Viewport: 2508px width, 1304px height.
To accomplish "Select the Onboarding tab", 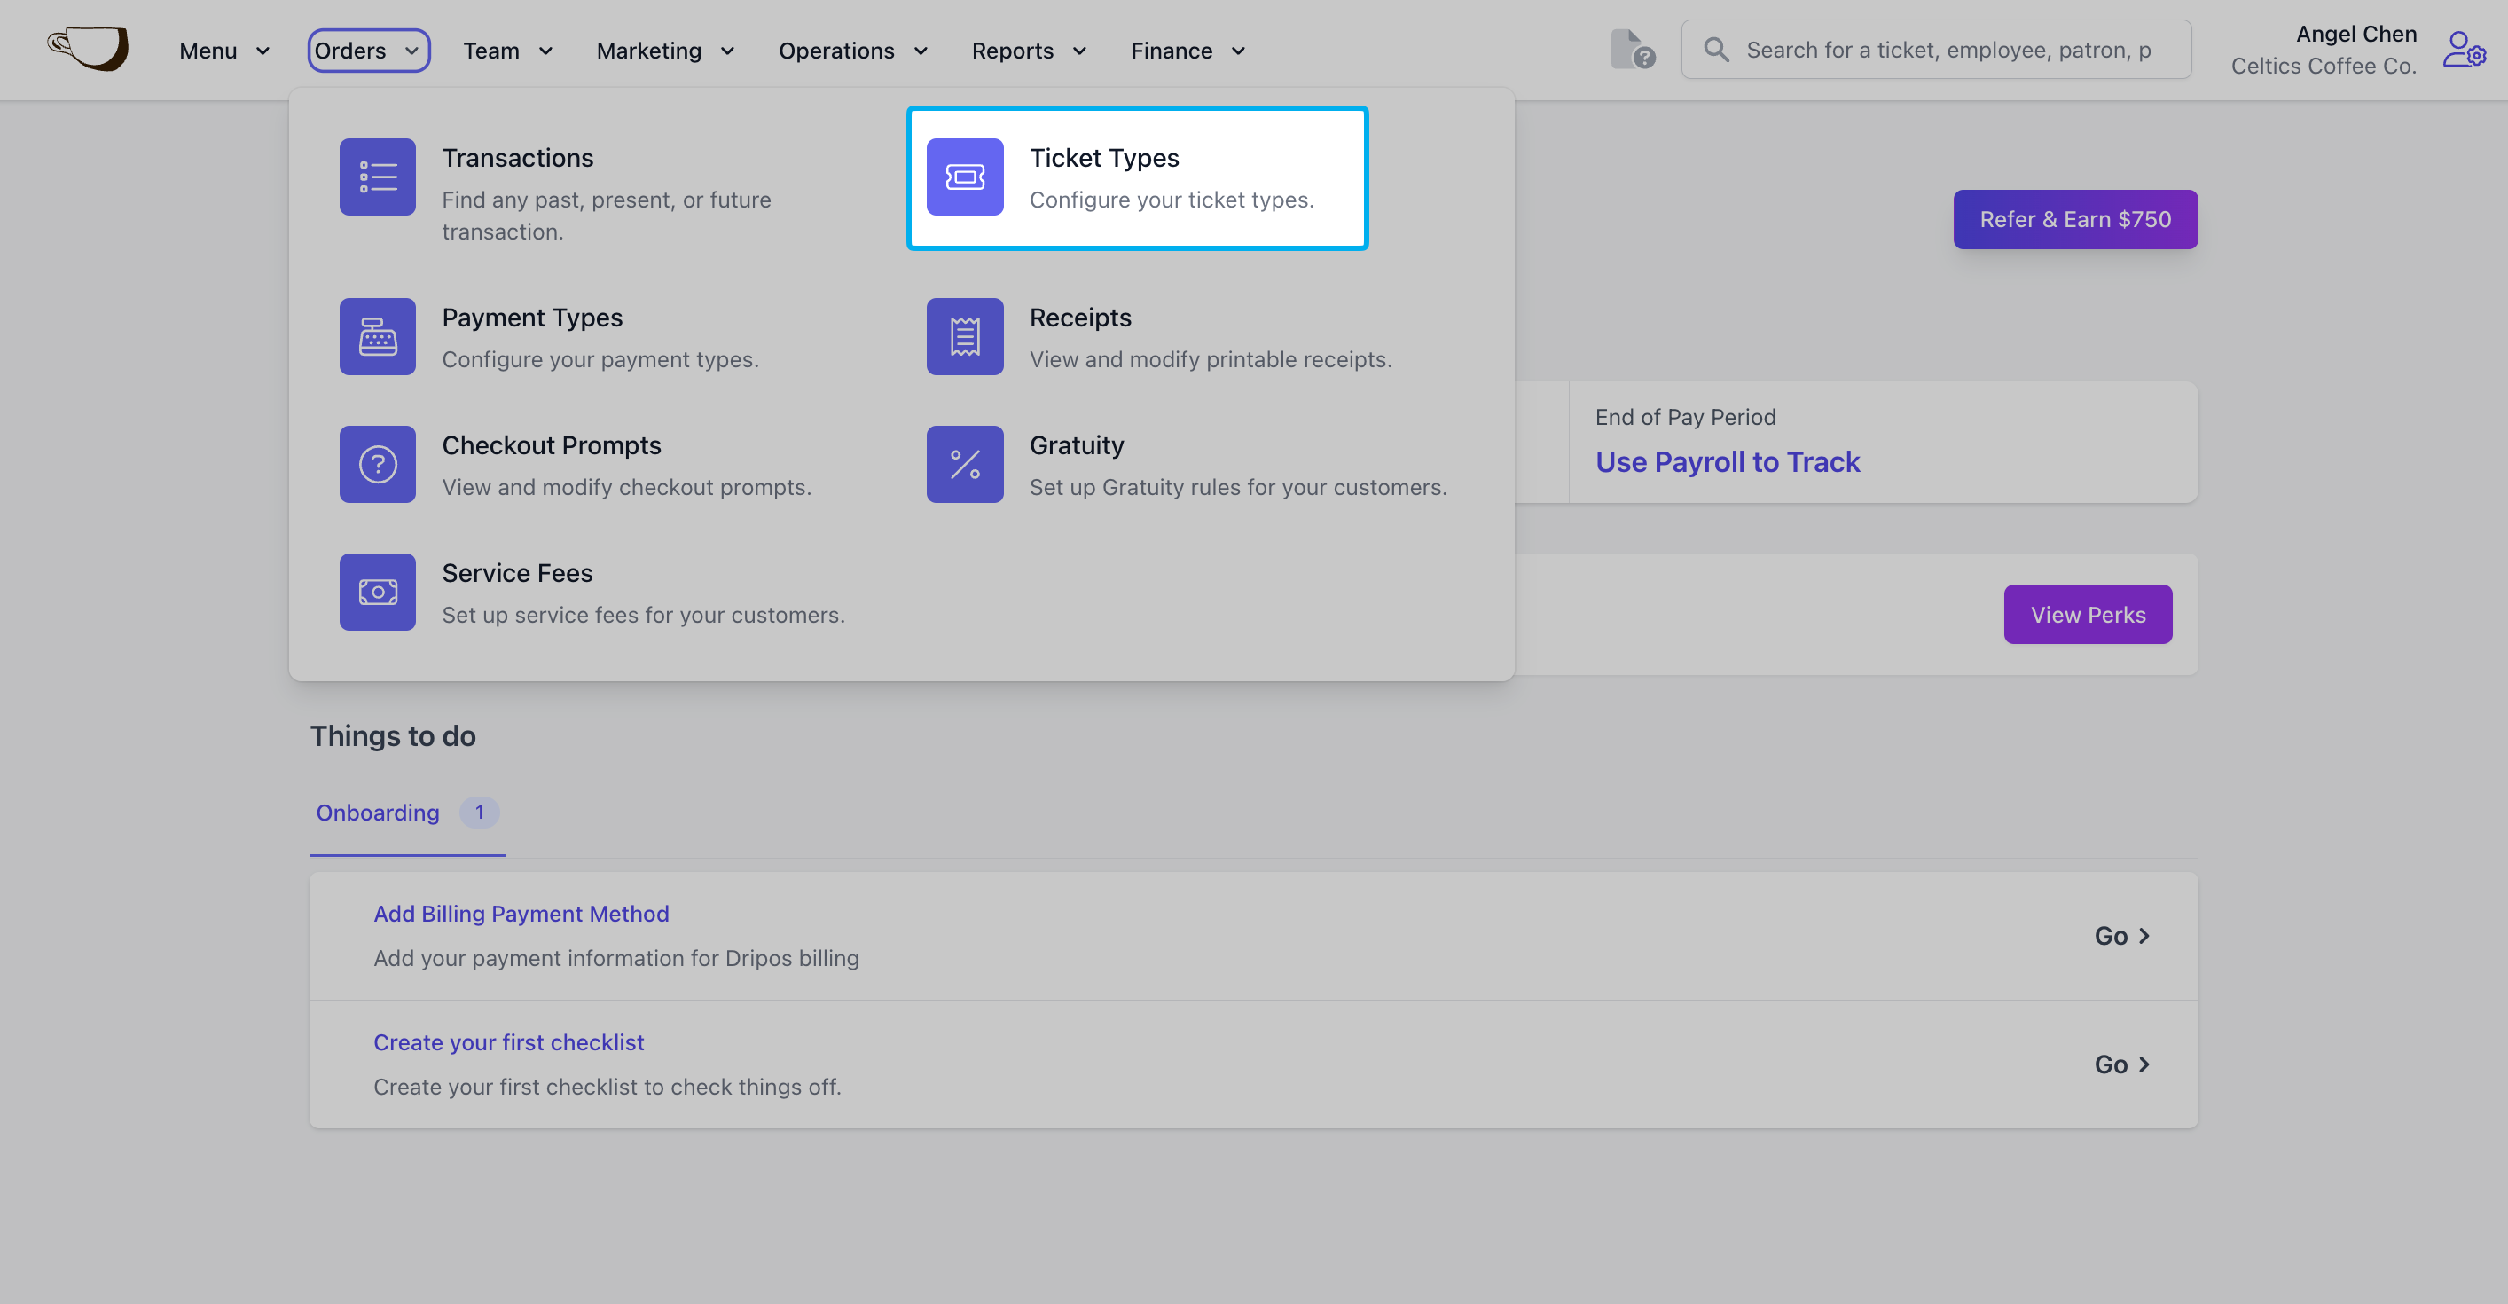I will click(x=378, y=813).
